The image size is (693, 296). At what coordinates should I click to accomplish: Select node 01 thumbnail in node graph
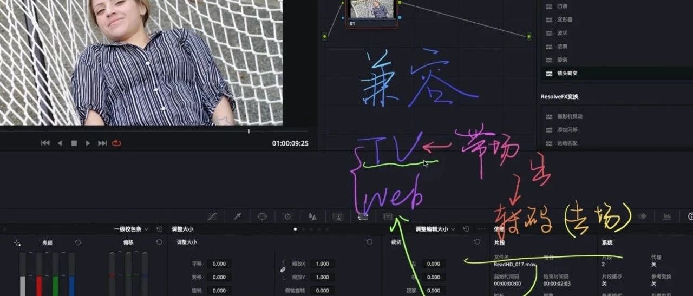coord(371,9)
